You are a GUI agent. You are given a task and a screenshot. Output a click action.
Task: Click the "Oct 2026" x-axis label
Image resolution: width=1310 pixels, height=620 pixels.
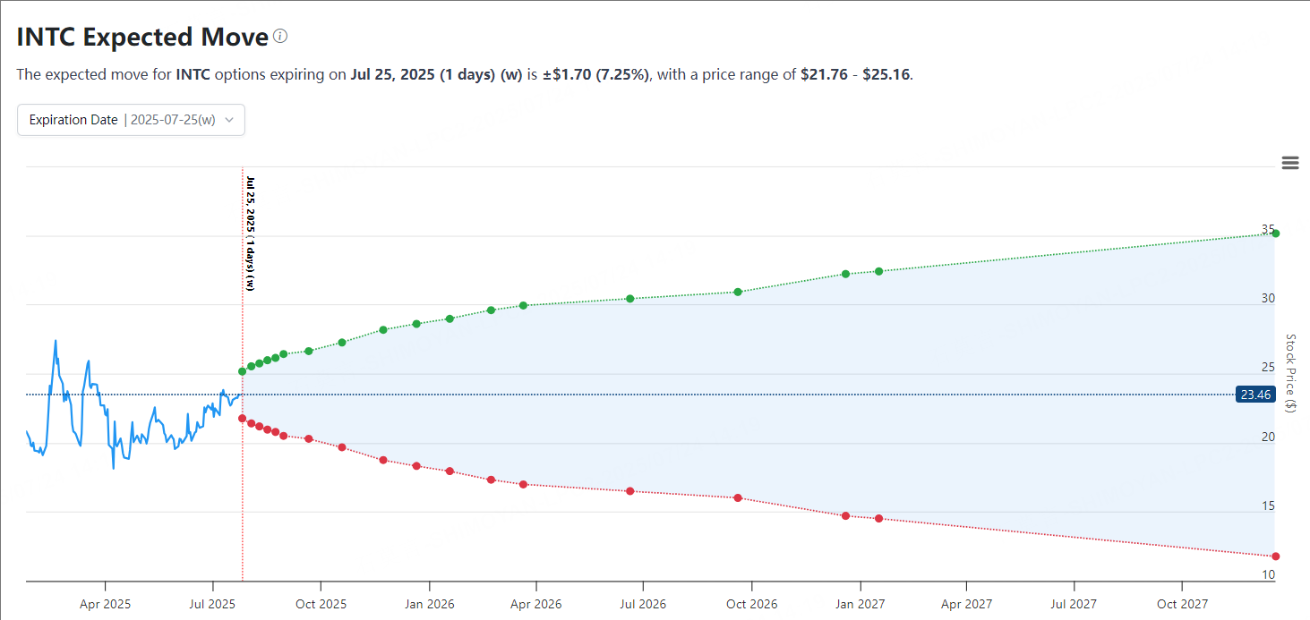coord(751,604)
